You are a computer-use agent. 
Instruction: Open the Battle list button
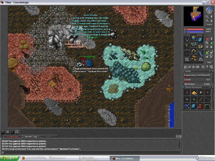(190, 67)
